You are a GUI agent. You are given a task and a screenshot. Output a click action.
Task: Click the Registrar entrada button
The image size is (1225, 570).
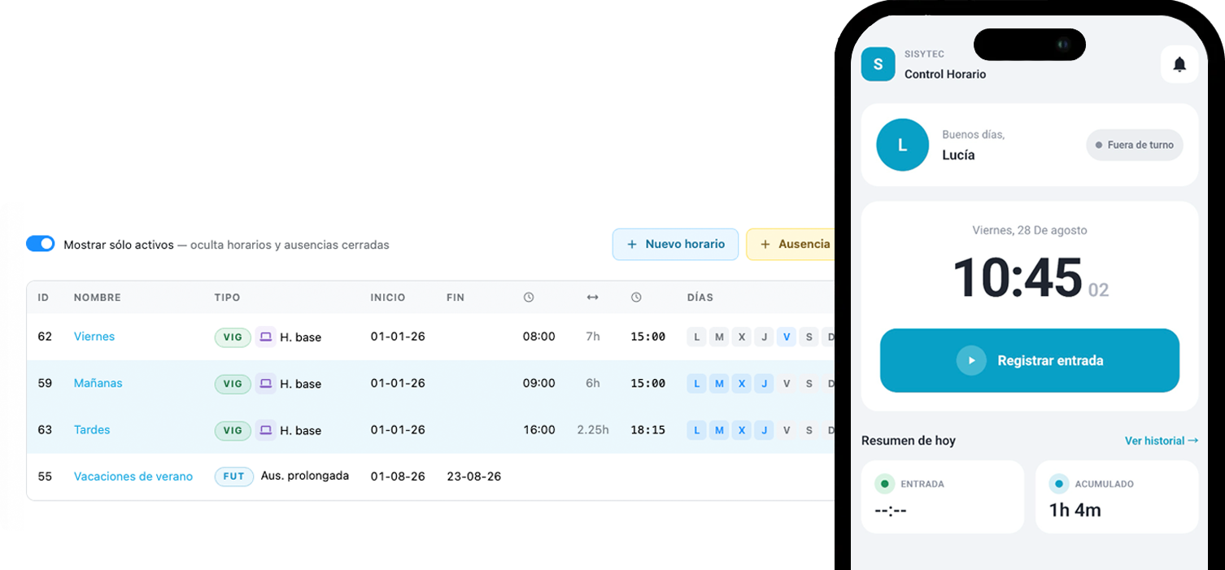[1030, 360]
